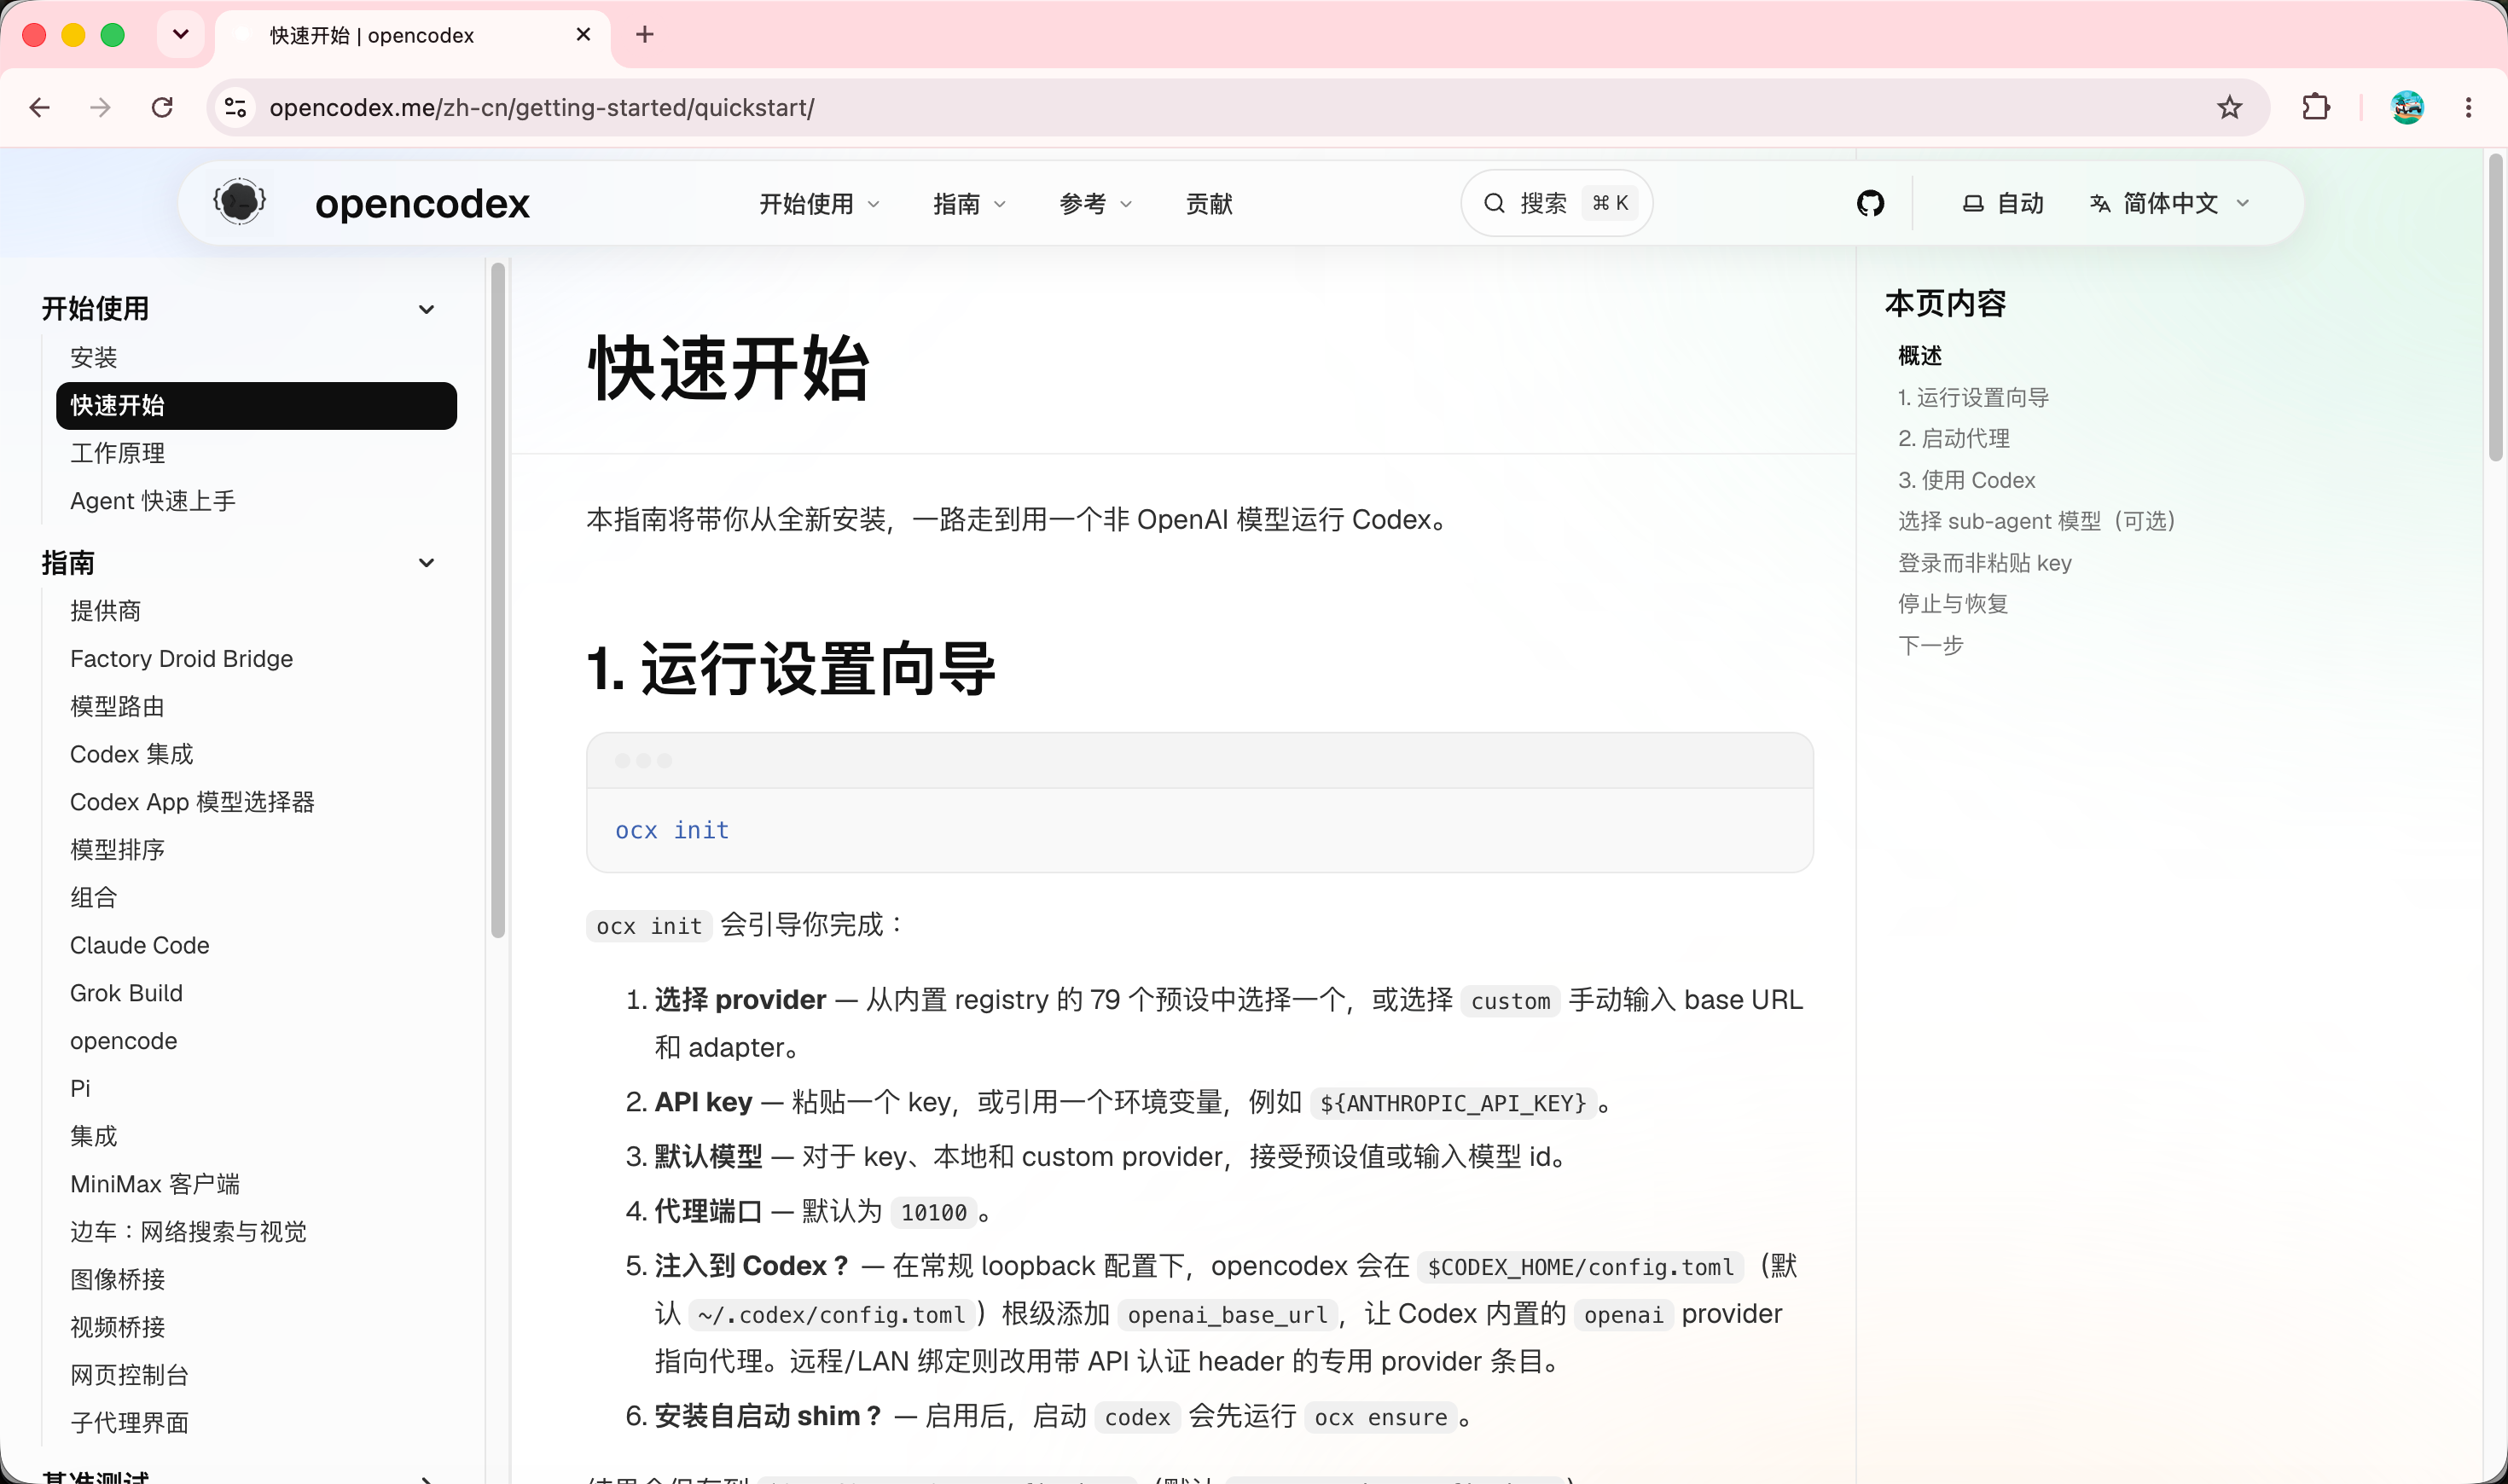Click the address bar URL
Image resolution: width=2508 pixels, height=1484 pixels.
coord(541,107)
